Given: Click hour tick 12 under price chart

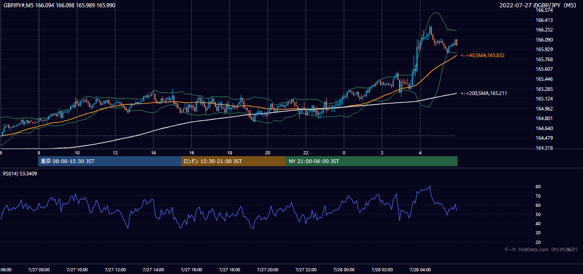Looking at the screenshot, I should pyautogui.click(x=115, y=153).
